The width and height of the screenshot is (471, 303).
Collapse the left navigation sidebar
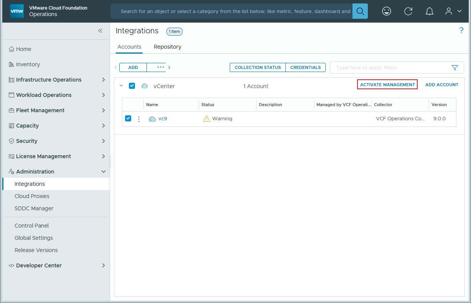pyautogui.click(x=100, y=31)
